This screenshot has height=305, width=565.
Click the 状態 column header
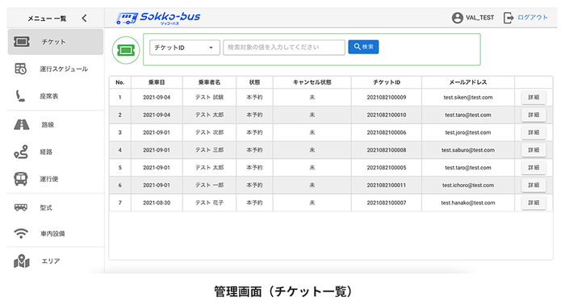(254, 82)
